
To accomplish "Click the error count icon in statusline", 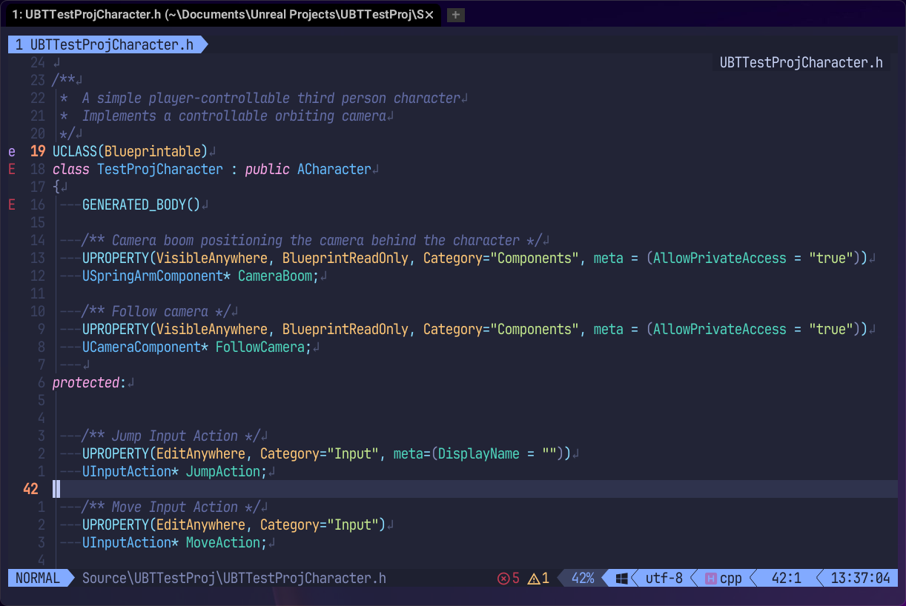I will pos(503,579).
